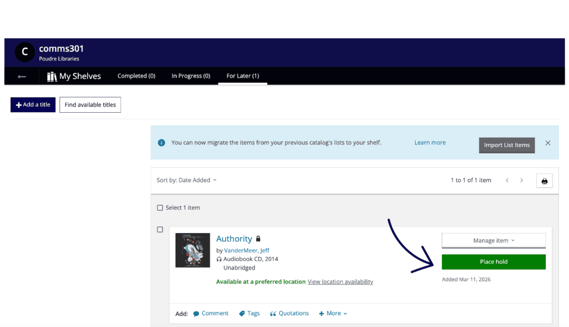Dismiss the migrate items banner
This screenshot has height=327, width=569.
coord(547,143)
